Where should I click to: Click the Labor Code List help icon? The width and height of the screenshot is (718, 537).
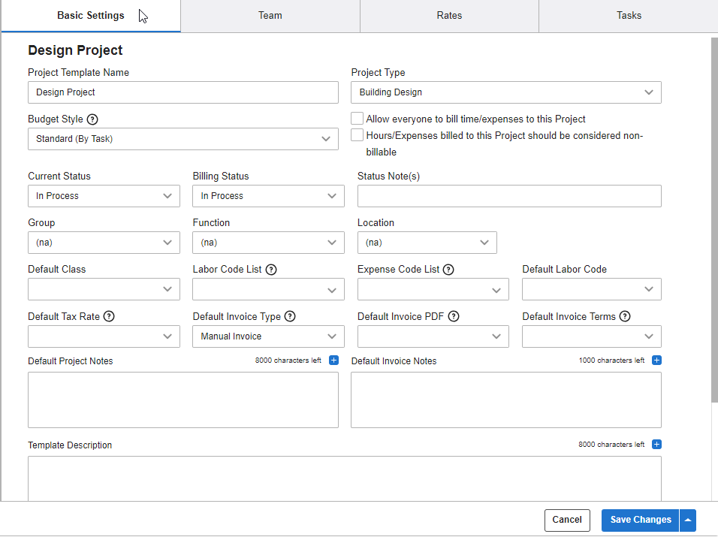tap(271, 269)
